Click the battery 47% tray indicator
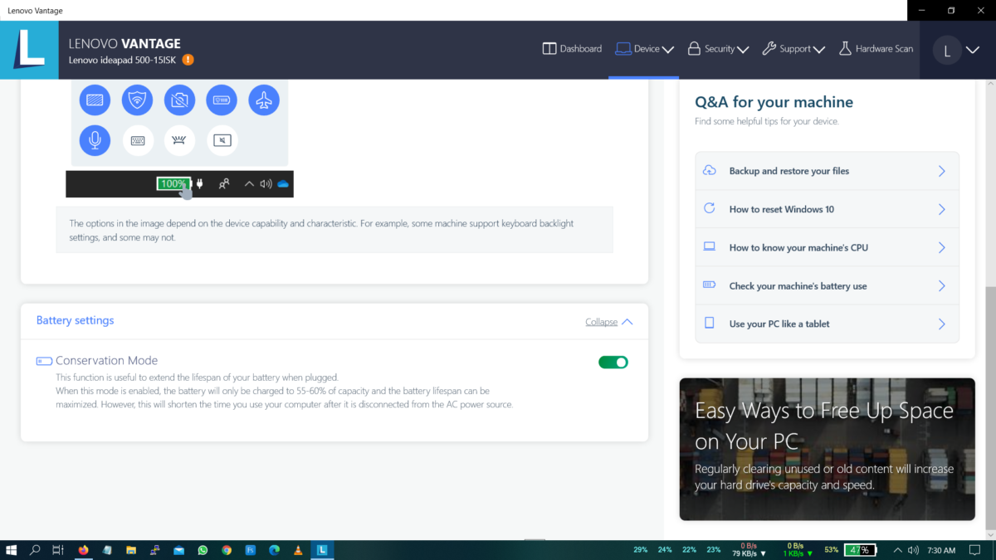996x560 pixels. click(860, 550)
